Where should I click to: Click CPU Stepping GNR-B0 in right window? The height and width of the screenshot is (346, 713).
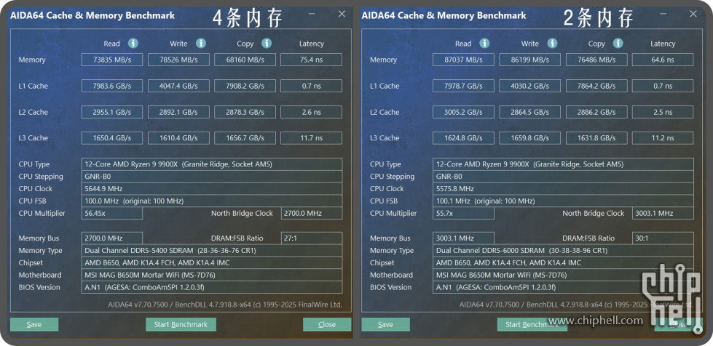click(x=564, y=177)
